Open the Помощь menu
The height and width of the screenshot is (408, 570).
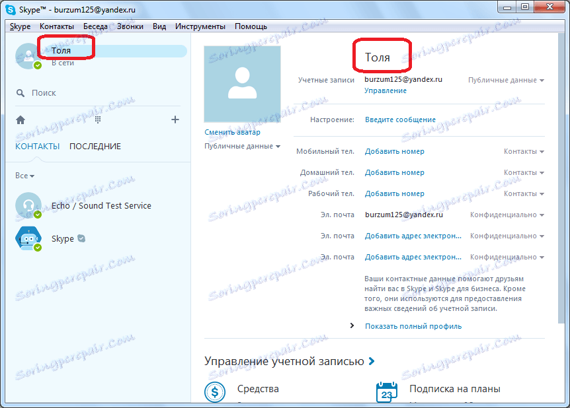pos(251,26)
